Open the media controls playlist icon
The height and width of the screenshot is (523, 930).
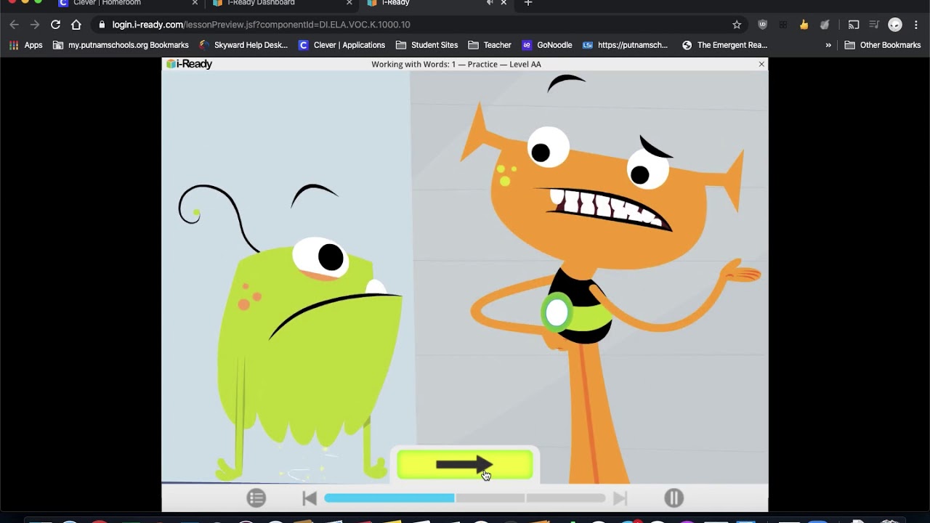pos(874,25)
